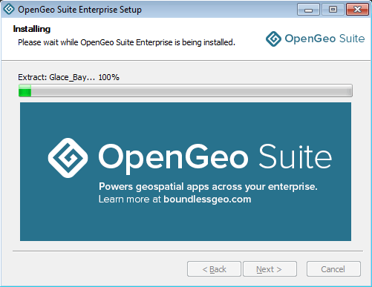
Task: Click the green filled portion of progress bar
Action: click(25, 90)
